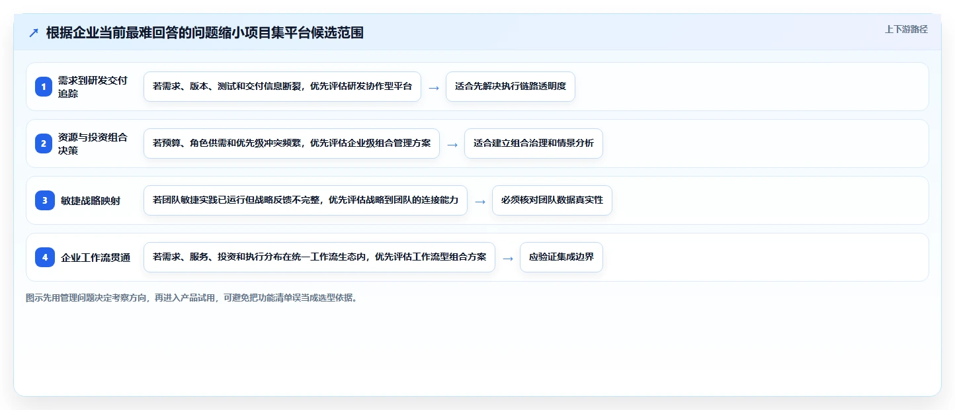Click the condition box about 企业级组合管理方案

[x=292, y=143]
